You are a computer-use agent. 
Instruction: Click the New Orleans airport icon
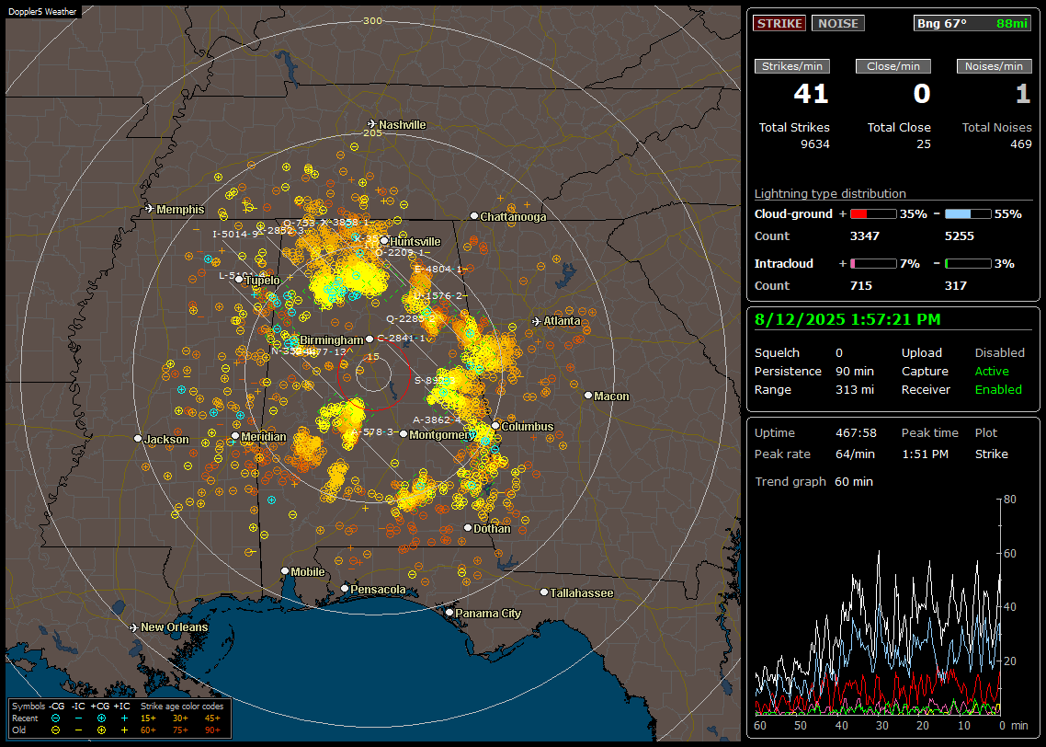(134, 627)
